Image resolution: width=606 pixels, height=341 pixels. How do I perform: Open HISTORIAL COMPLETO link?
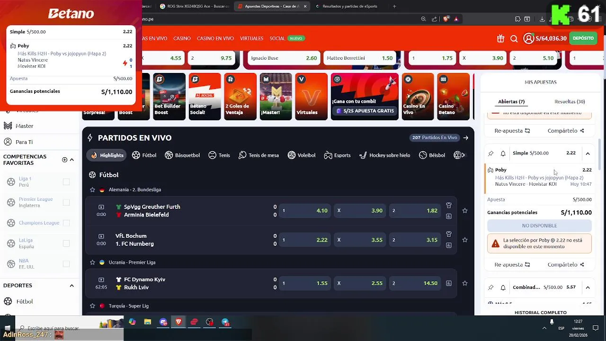point(541,313)
